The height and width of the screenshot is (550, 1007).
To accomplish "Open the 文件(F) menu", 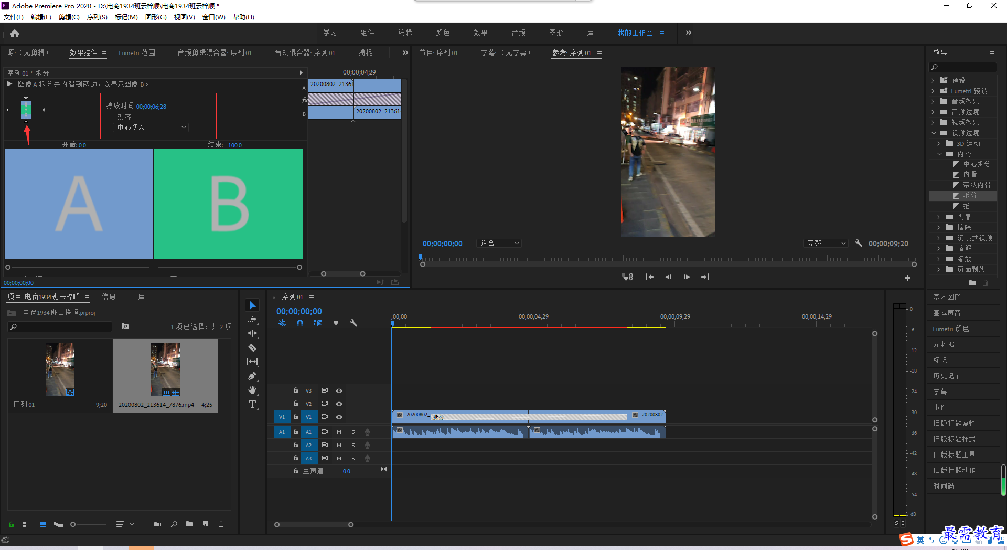I will click(14, 17).
